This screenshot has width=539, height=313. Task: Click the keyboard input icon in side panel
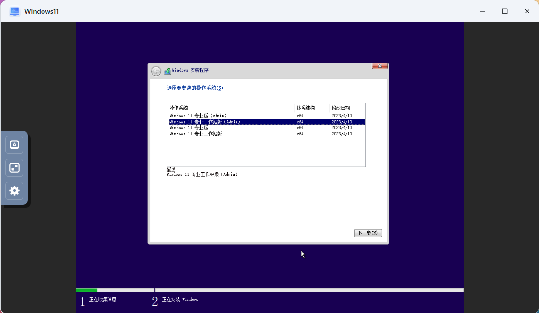[x=15, y=145]
